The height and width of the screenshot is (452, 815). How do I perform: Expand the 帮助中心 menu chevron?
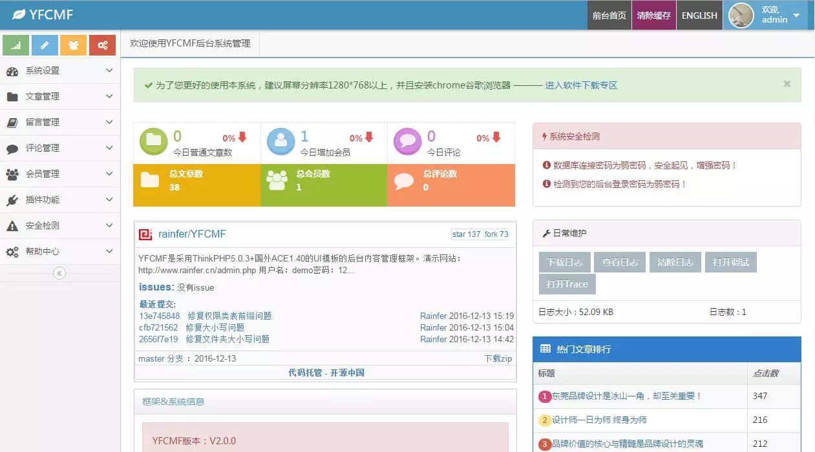(109, 251)
